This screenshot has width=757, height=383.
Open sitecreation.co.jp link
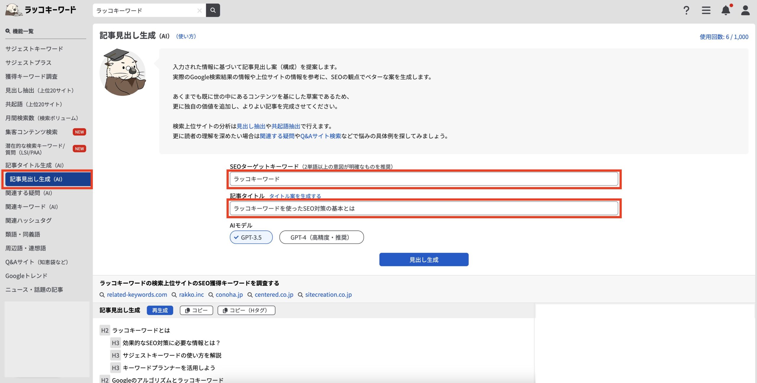pyautogui.click(x=329, y=295)
